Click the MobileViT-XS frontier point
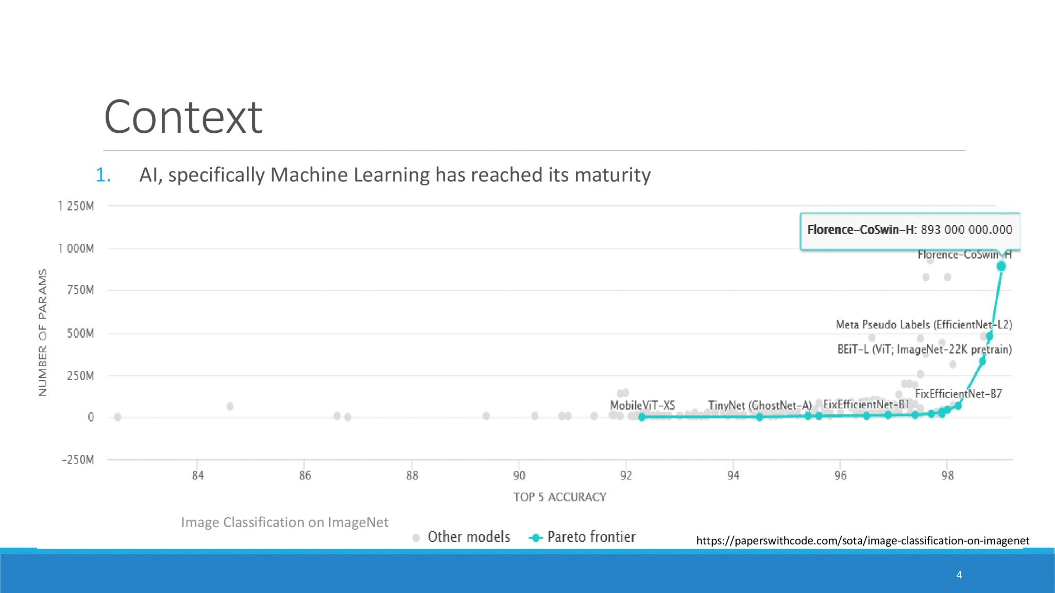 pyautogui.click(x=641, y=417)
